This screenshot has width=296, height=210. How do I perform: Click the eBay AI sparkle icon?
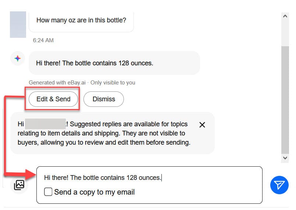click(18, 58)
